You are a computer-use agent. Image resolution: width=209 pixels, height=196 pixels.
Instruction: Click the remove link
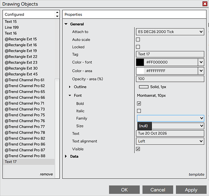(x=46, y=174)
